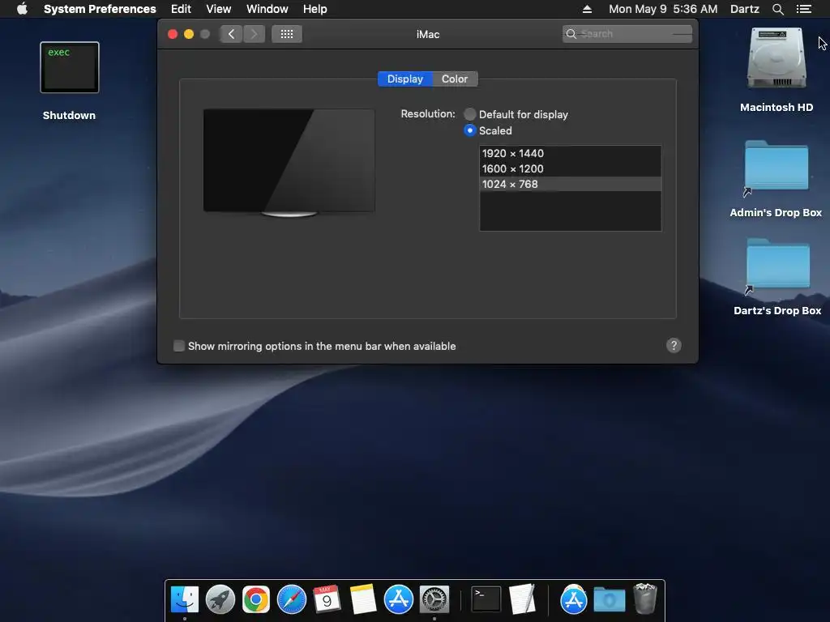830x622 pixels.
Task: Open help with the question mark button
Action: tap(674, 345)
